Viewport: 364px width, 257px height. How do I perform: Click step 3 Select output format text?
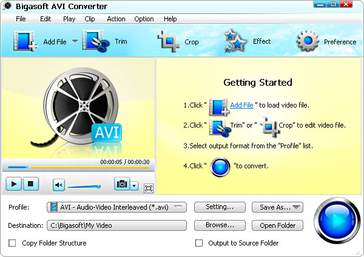248,146
